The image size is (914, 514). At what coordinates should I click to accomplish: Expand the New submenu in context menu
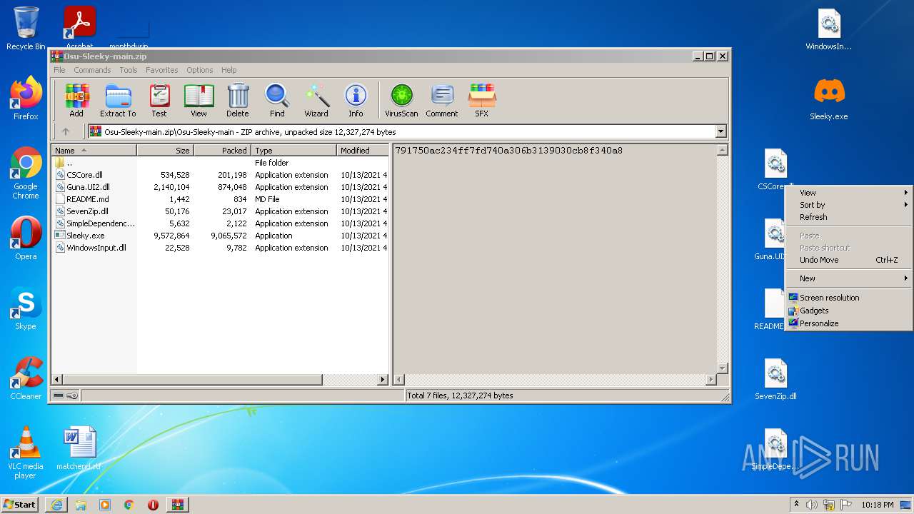click(848, 278)
